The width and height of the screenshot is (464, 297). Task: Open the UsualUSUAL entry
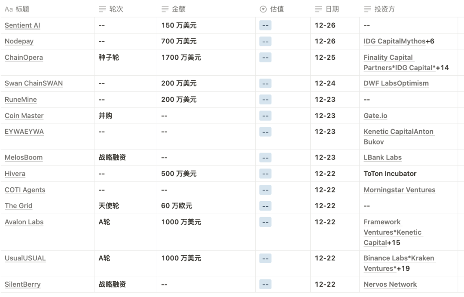point(25,258)
